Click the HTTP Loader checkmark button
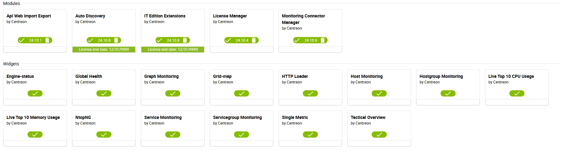This screenshot has width=561, height=165. [310, 93]
